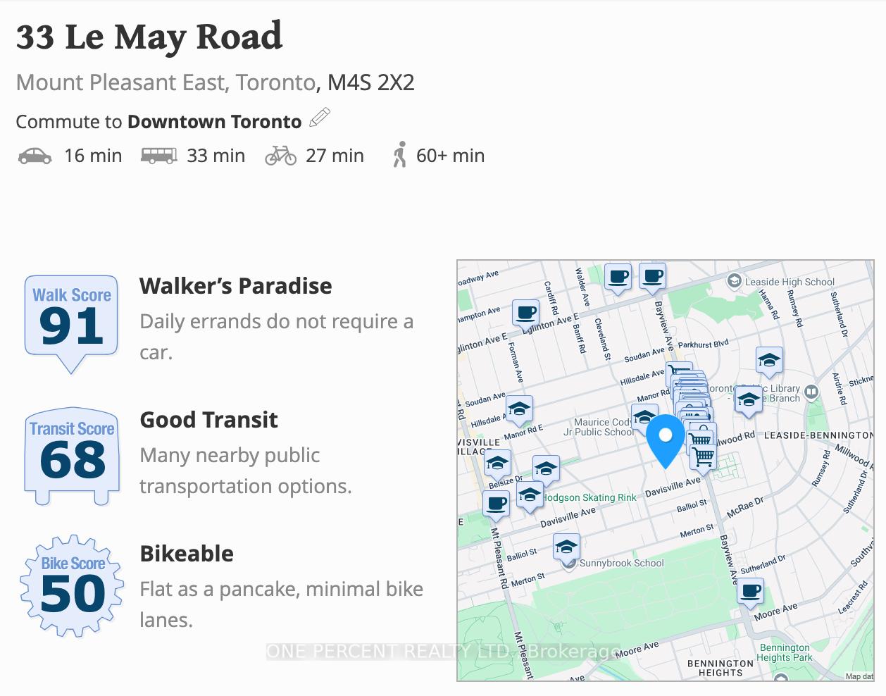This screenshot has width=886, height=696.
Task: Click the walking person commute icon
Action: tap(400, 155)
